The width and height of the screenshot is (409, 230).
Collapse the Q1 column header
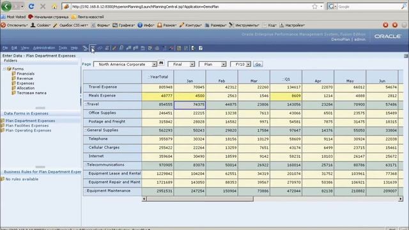pos(283,79)
